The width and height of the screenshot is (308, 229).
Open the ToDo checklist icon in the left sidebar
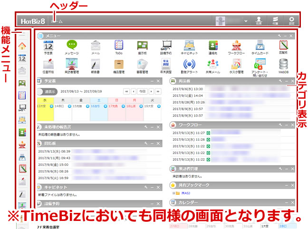tap(22, 95)
